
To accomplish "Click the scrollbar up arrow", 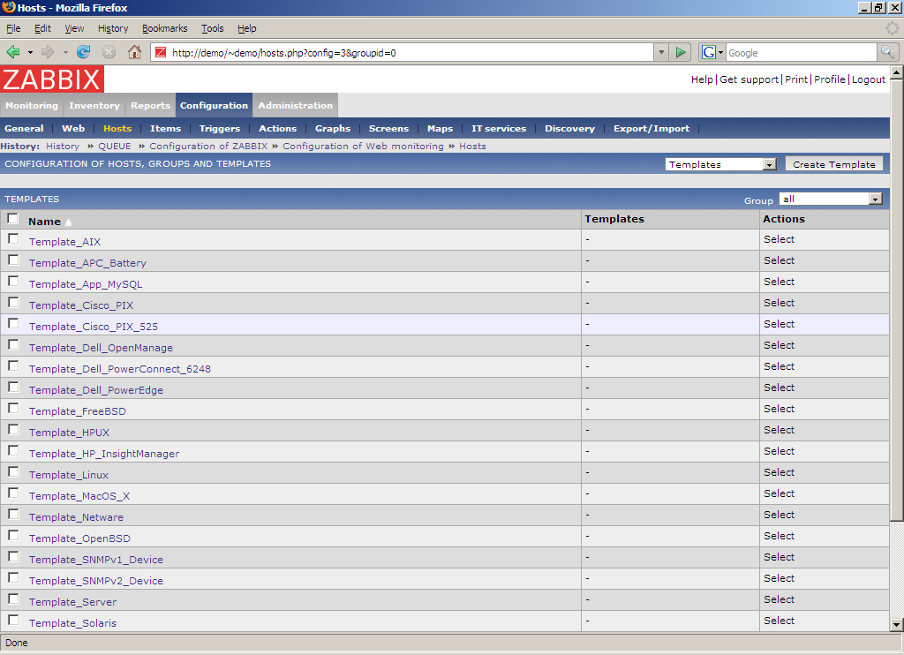I will tap(897, 72).
